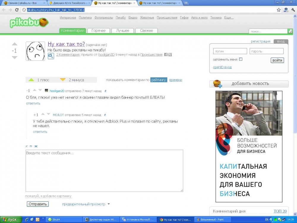Click the extension icon next to bookmark star
Viewport: 297px width, 223px height.
click(x=286, y=10)
